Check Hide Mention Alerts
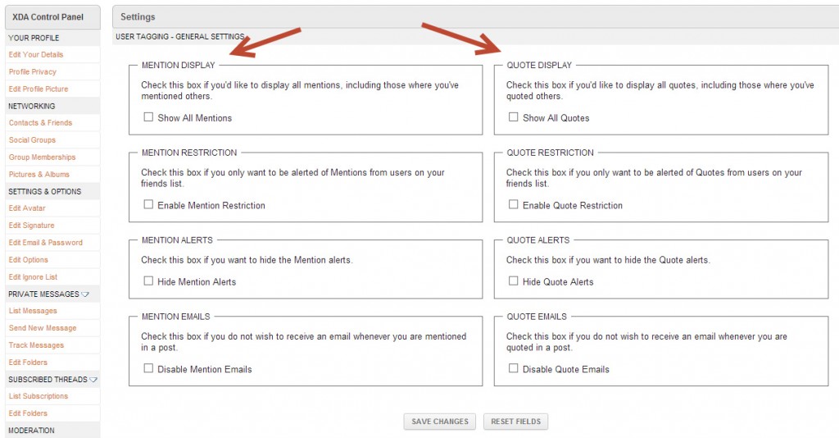The image size is (839, 438). (148, 281)
